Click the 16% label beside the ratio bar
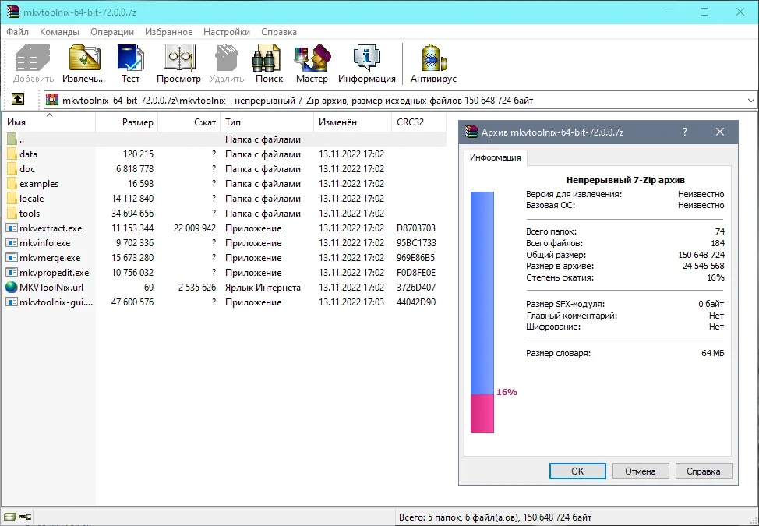Viewport: 759px width, 526px height. [507, 392]
